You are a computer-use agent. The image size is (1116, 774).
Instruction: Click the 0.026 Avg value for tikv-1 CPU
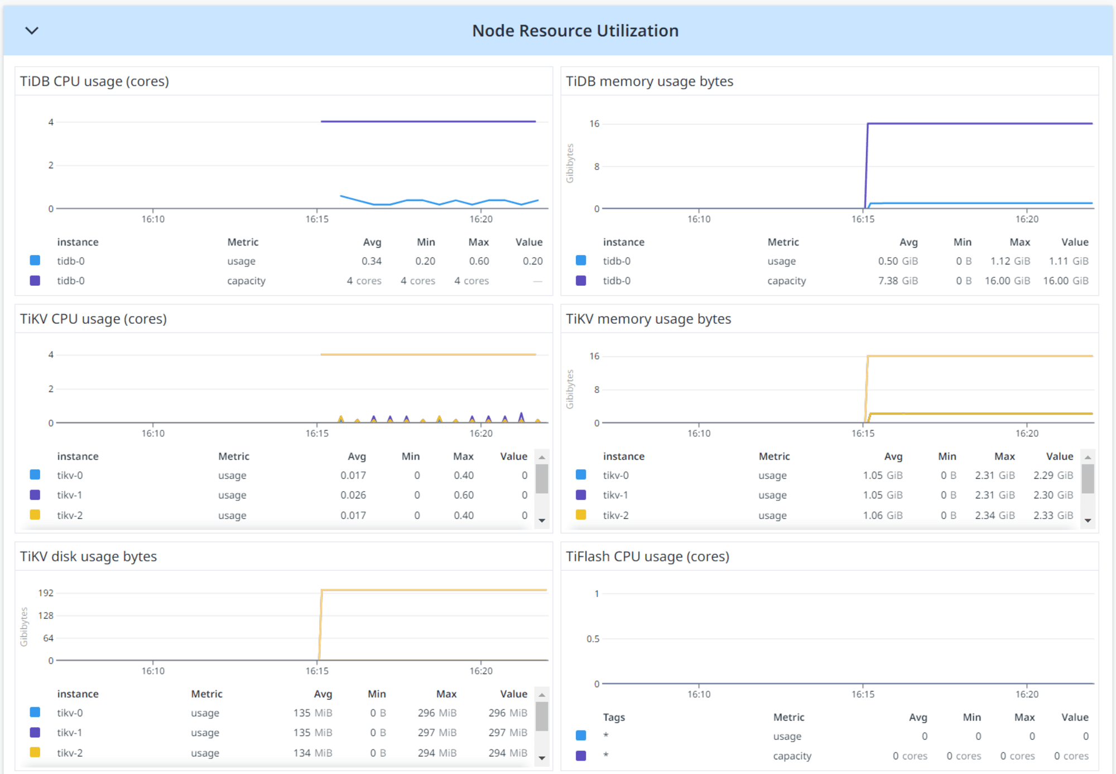[353, 495]
